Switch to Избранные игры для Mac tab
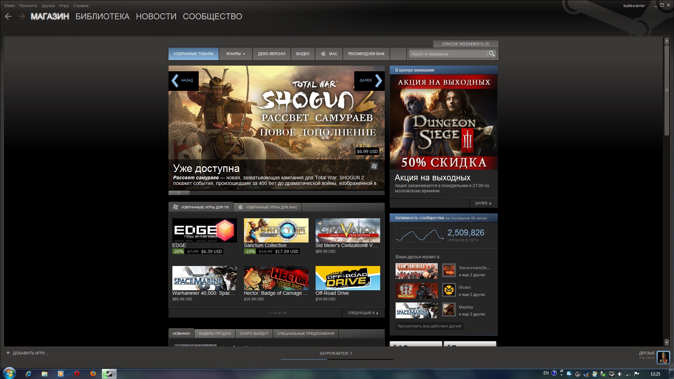 (x=267, y=207)
